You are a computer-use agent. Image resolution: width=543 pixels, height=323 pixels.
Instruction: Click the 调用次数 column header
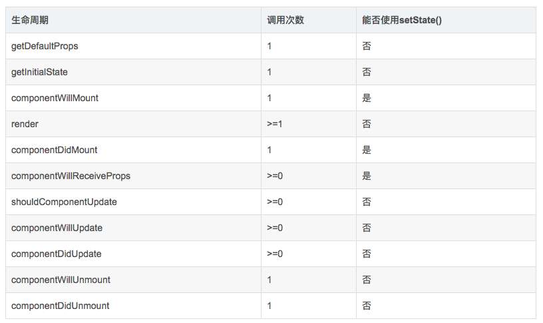click(285, 20)
